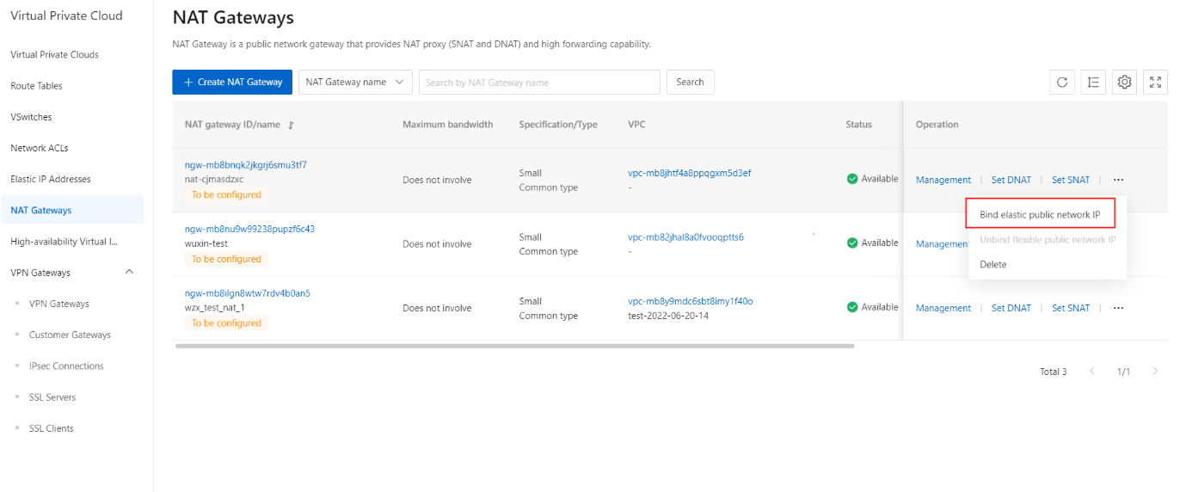Go to previous page arrow

click(1092, 372)
